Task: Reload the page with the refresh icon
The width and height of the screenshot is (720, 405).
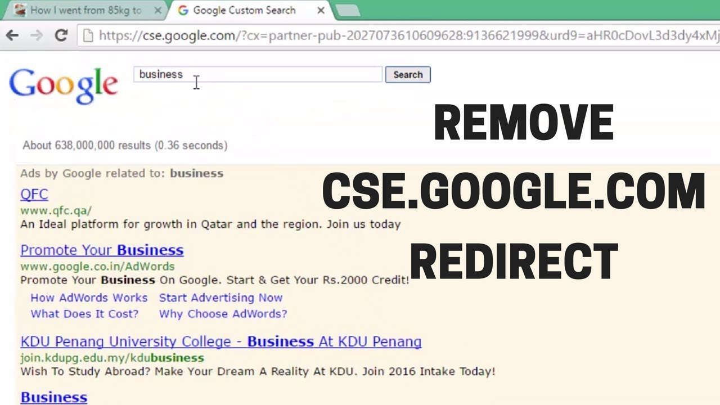Action: click(x=61, y=35)
